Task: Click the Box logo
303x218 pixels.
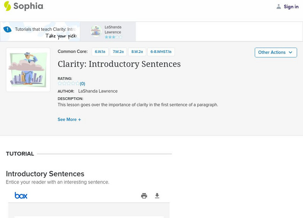Action: (21, 196)
